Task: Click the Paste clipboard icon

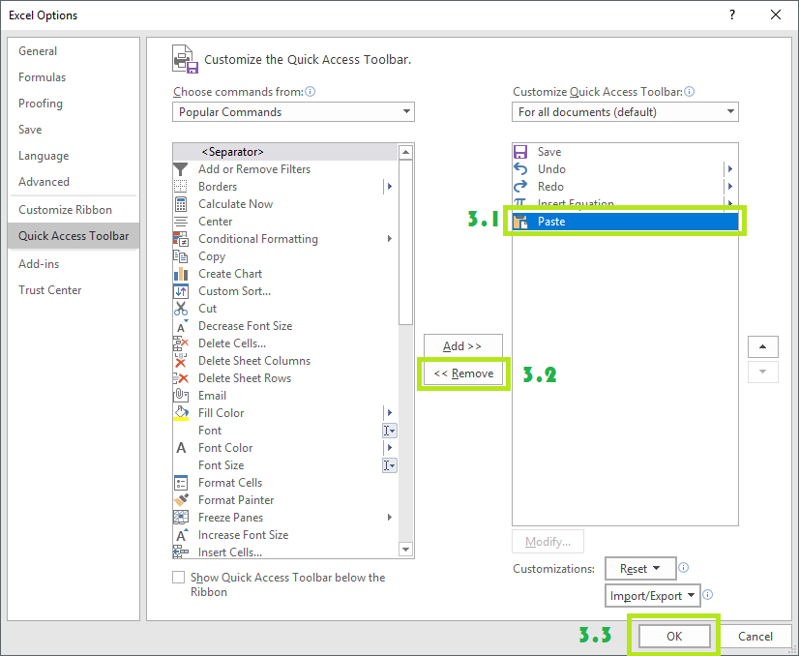Action: pos(520,222)
